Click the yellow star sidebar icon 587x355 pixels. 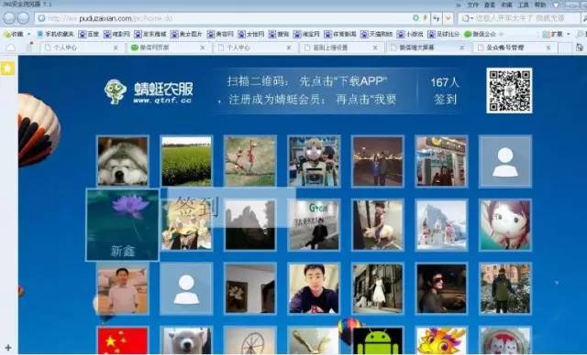(7, 69)
